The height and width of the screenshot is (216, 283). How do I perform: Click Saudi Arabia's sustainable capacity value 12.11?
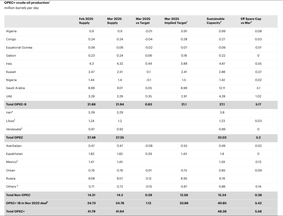click(222, 88)
